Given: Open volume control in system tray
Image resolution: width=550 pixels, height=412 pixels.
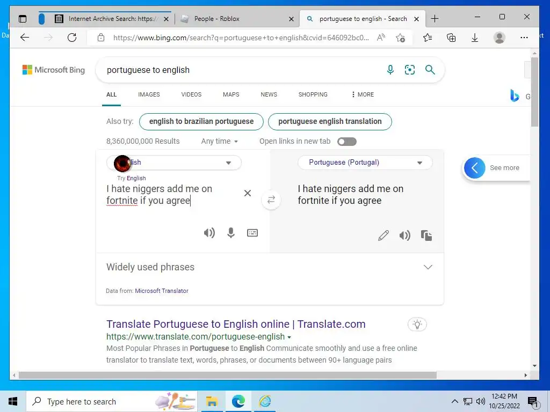Looking at the screenshot, I should [x=481, y=401].
